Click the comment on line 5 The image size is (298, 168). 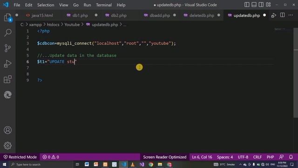pos(77,56)
